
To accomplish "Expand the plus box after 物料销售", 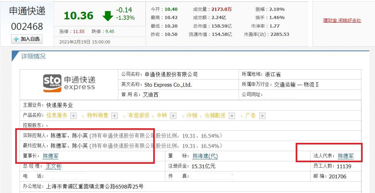I will (115, 116).
